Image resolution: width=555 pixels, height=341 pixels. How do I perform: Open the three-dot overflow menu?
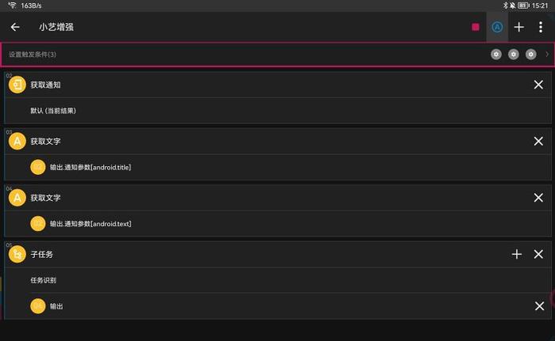[541, 27]
